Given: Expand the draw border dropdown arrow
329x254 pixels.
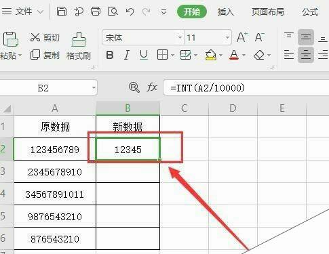Looking at the screenshot, I should tap(196, 56).
